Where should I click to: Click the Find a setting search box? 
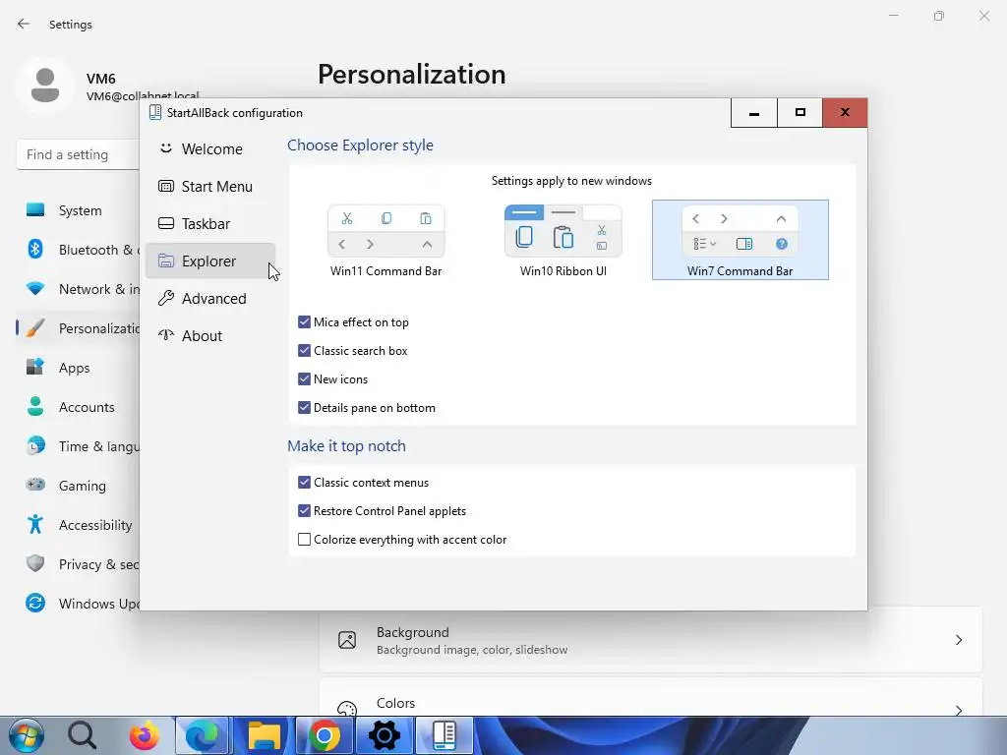79,154
